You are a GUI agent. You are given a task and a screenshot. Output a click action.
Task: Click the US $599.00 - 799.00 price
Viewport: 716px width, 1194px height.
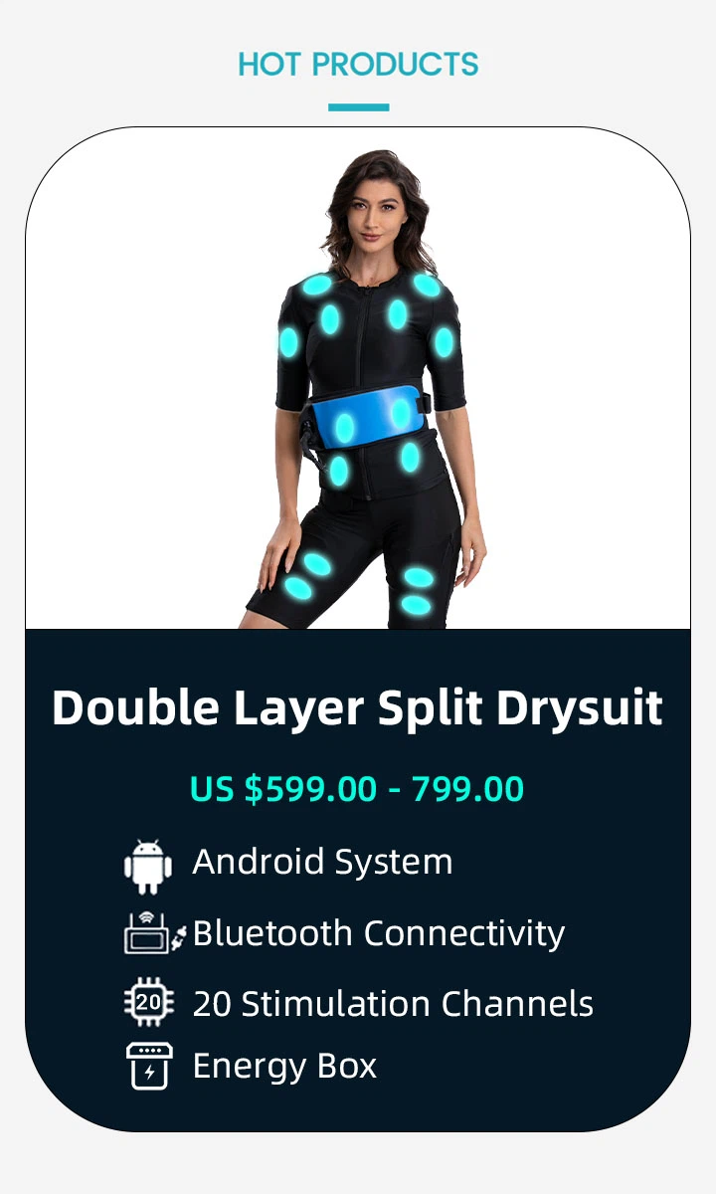pos(357,789)
